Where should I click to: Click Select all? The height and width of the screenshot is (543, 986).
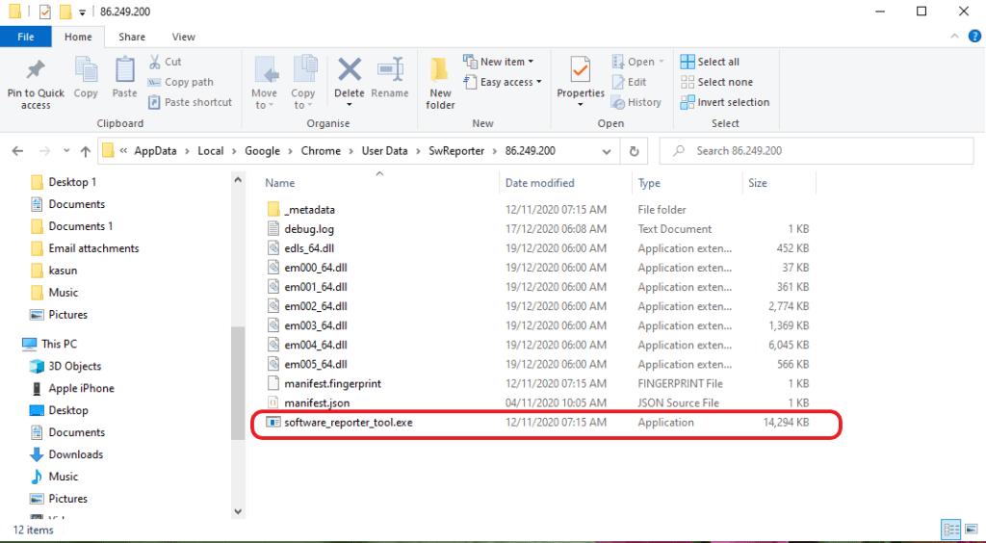click(x=710, y=62)
